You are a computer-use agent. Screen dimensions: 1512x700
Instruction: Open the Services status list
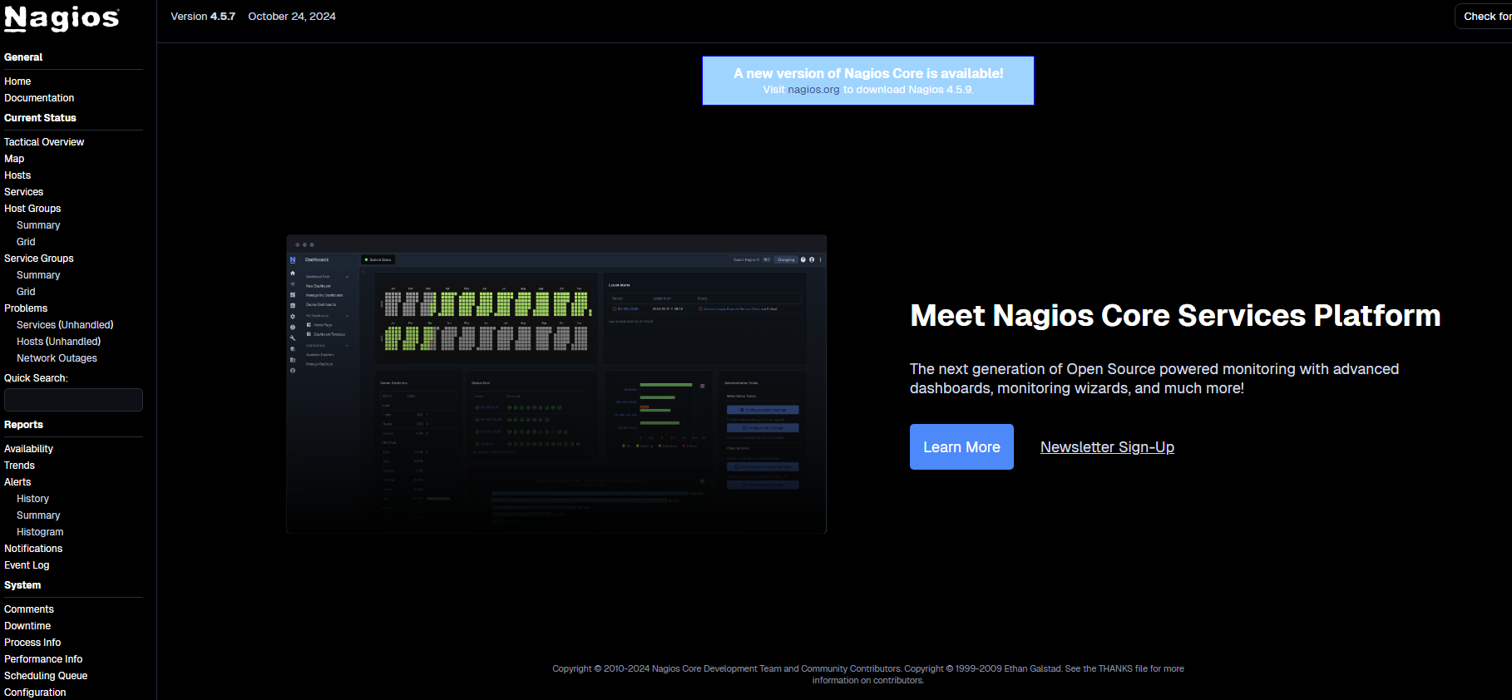23,192
